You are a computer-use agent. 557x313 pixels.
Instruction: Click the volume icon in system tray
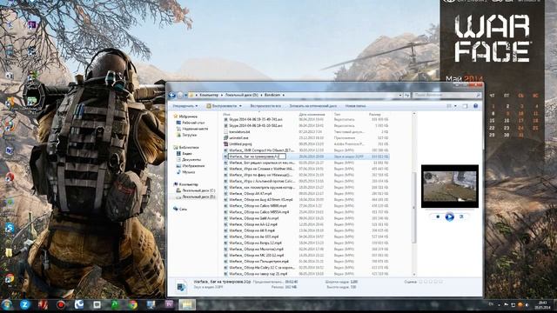click(x=527, y=305)
